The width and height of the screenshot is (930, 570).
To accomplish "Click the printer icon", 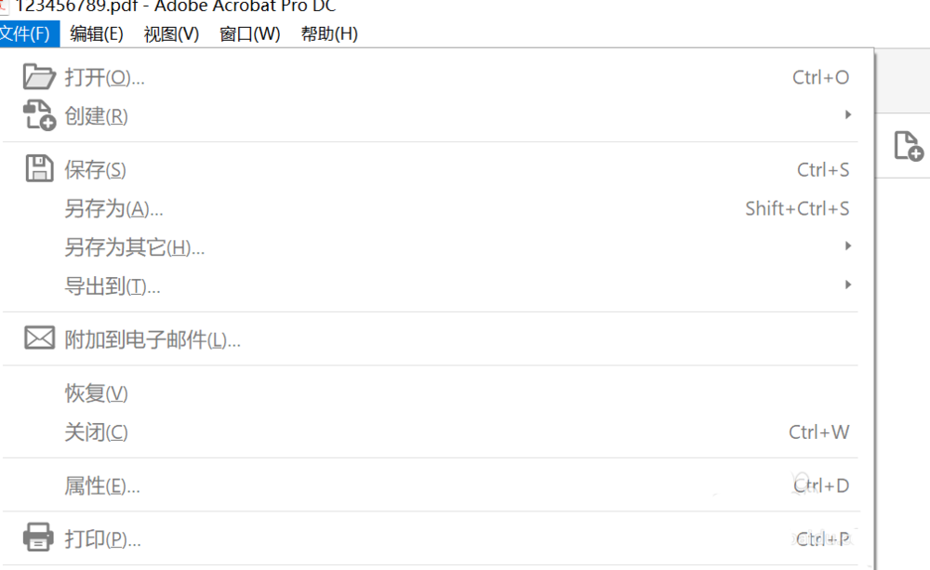I will pos(39,537).
